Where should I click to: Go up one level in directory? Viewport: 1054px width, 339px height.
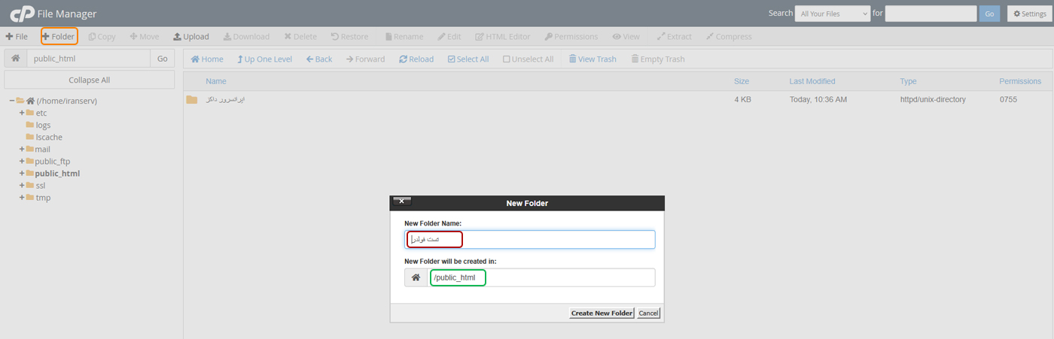coord(263,59)
